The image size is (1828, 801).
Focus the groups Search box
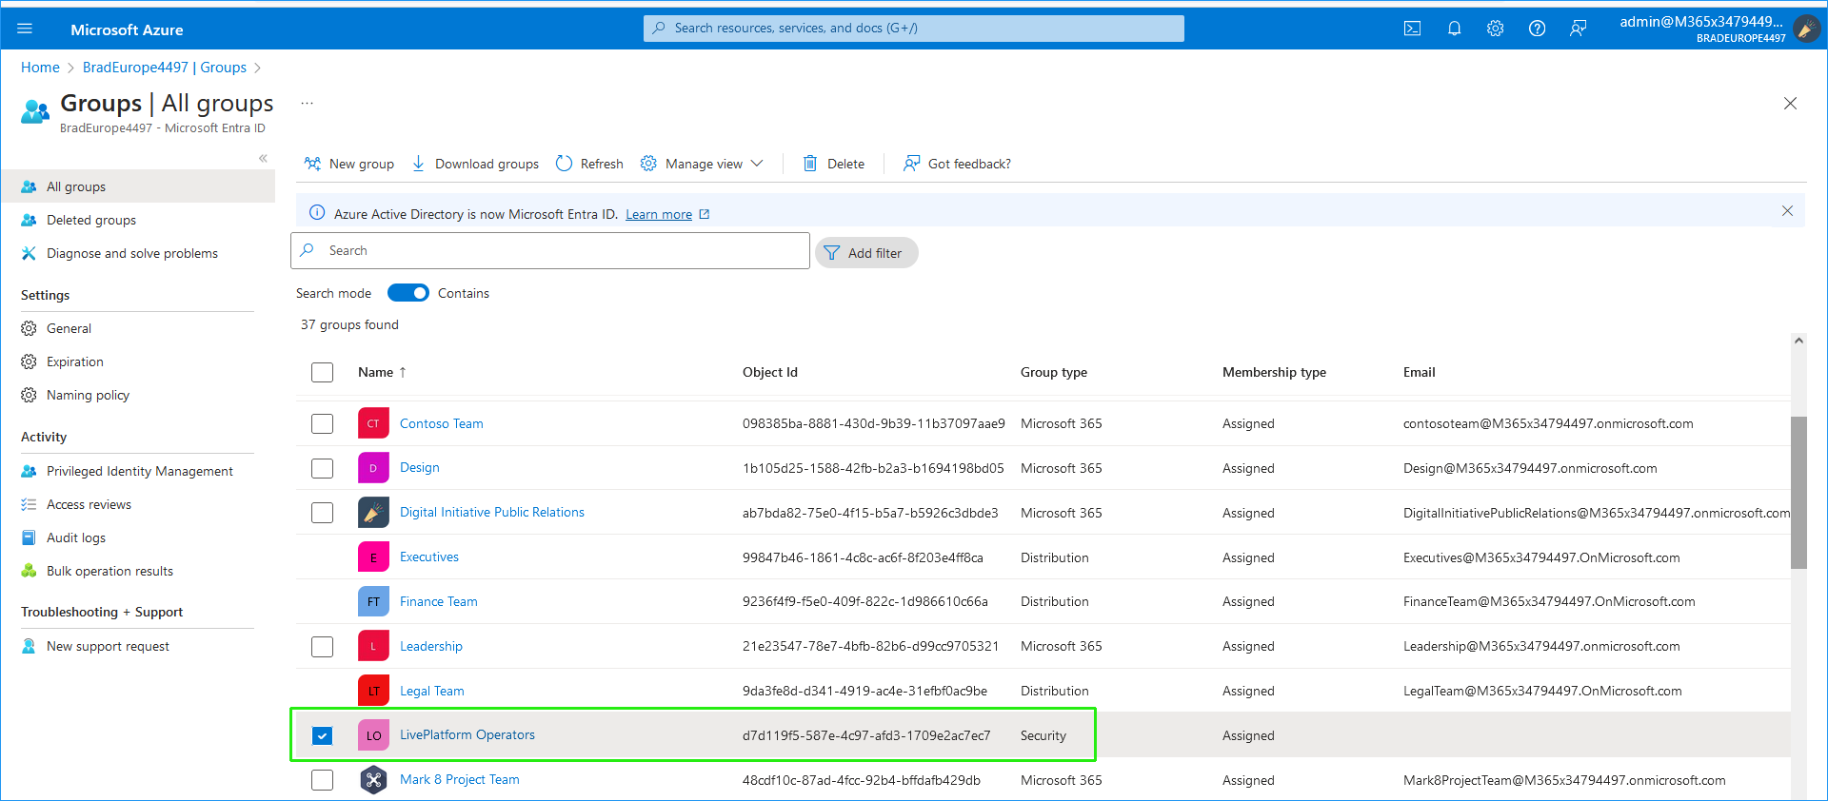tap(550, 251)
